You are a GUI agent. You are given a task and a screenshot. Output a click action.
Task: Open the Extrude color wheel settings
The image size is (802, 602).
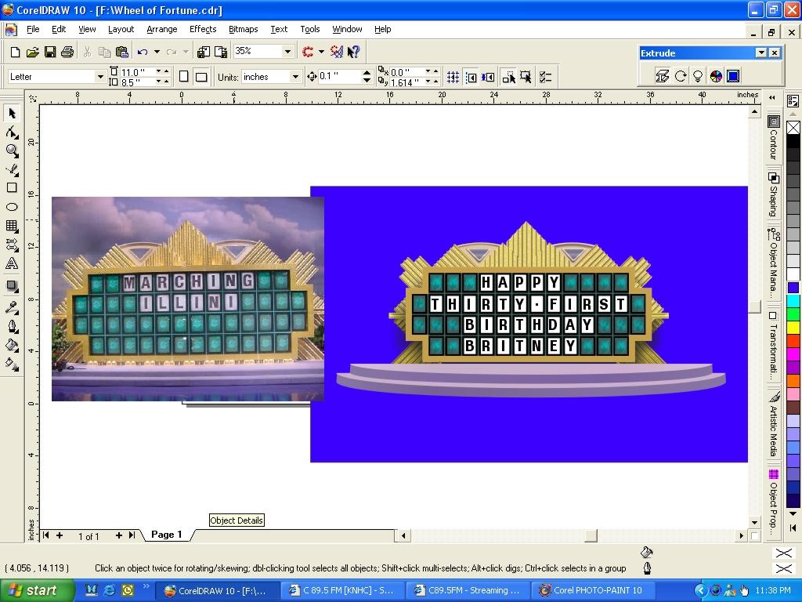click(x=716, y=76)
